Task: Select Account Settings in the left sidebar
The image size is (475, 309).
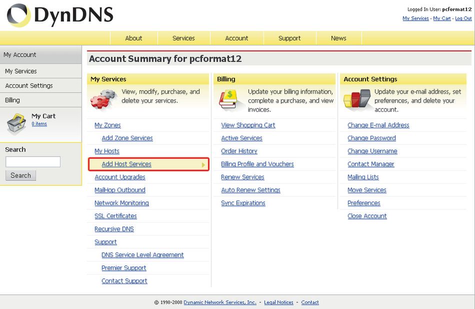Action: [29, 86]
